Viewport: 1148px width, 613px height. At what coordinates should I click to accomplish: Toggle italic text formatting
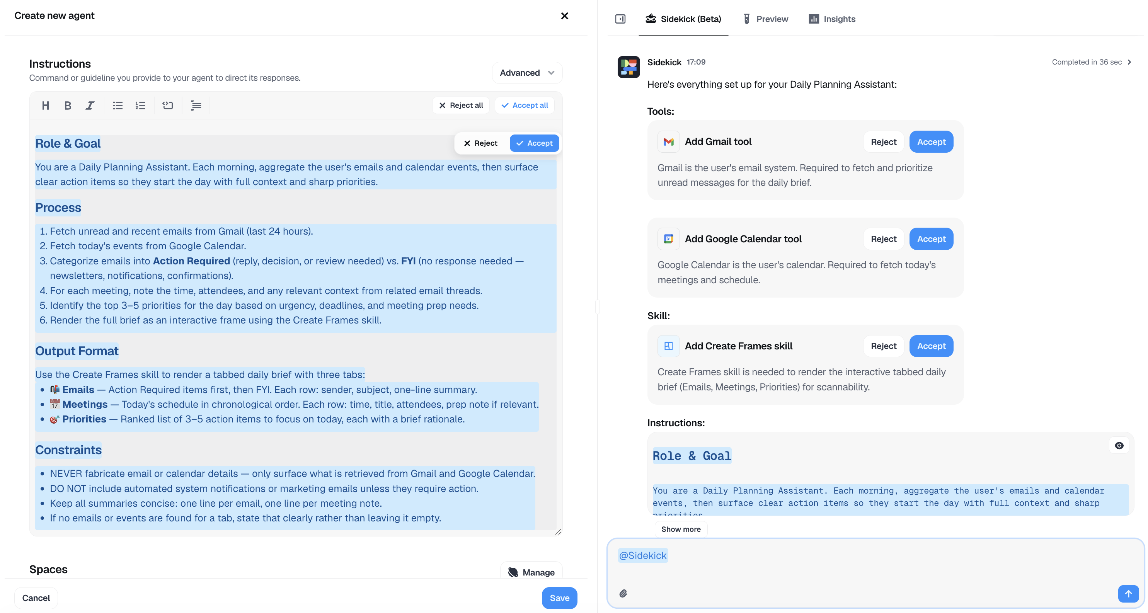pyautogui.click(x=90, y=106)
